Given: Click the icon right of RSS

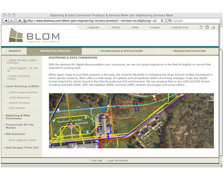Looking at the screenshot, I should [213, 27].
